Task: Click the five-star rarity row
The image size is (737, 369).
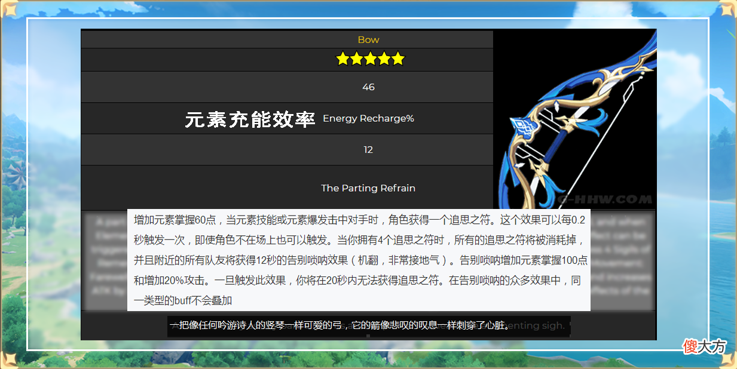Action: point(287,59)
